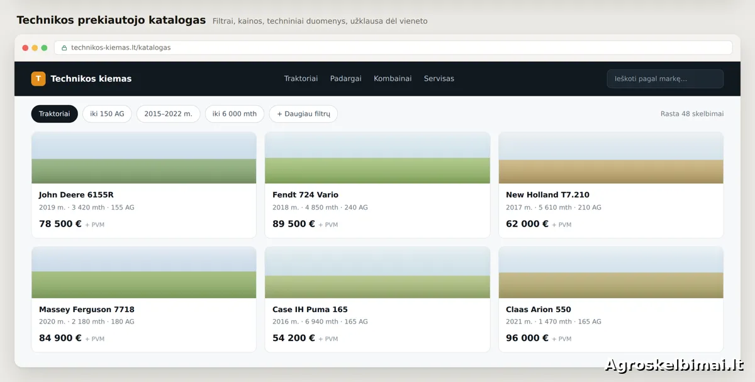The image size is (755, 382).
Task: Click the specs line 2018 m. · 4 850 mth
Action: tap(320, 208)
